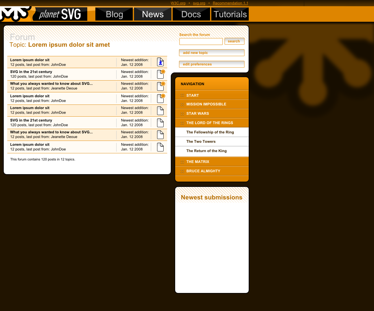The image size is (374, 311).
Task: Click the Search the forum text field
Action: coord(201,41)
